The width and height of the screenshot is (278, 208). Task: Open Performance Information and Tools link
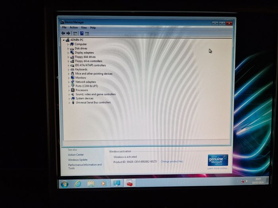[x=85, y=166]
